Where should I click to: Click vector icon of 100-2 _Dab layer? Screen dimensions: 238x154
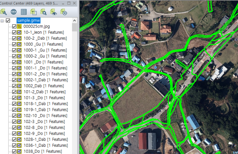coord(19,38)
